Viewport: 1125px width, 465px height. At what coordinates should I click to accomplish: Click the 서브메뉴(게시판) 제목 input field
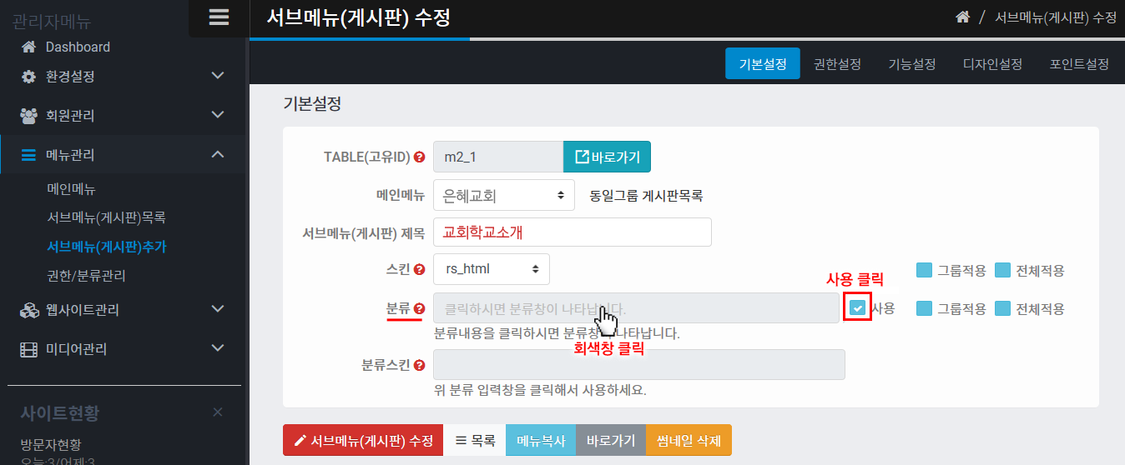point(572,232)
